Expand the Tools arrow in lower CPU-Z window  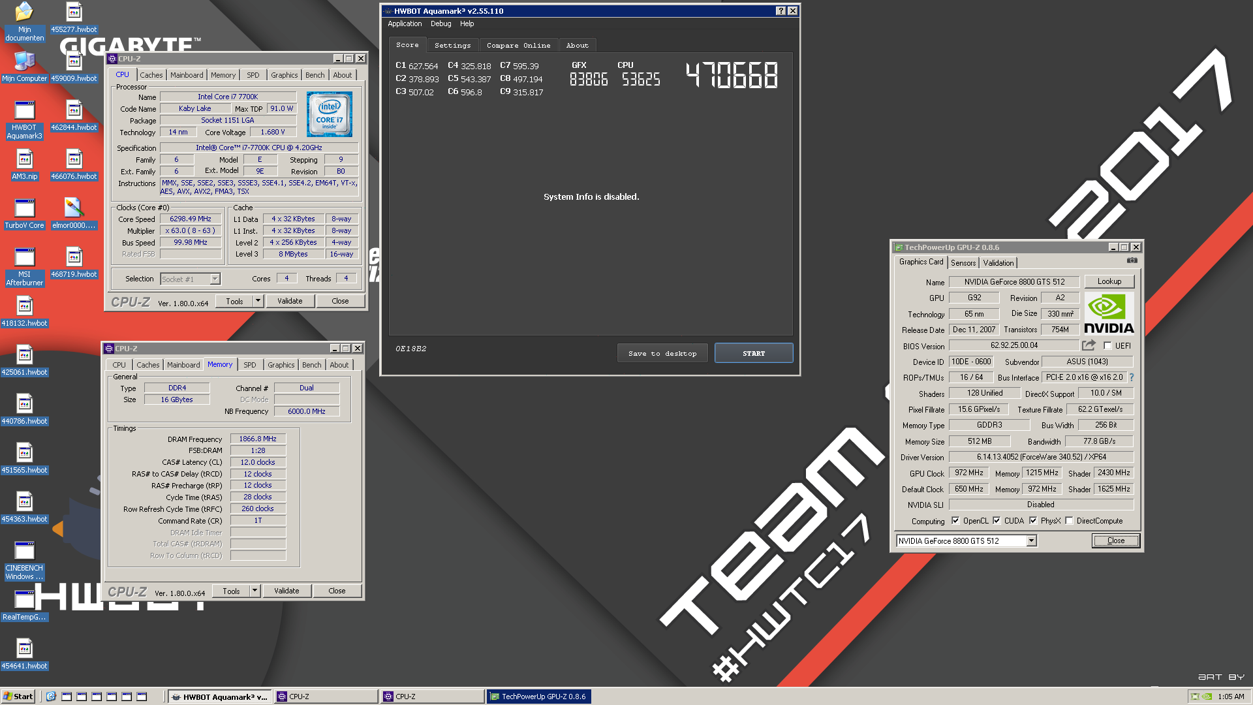point(255,591)
